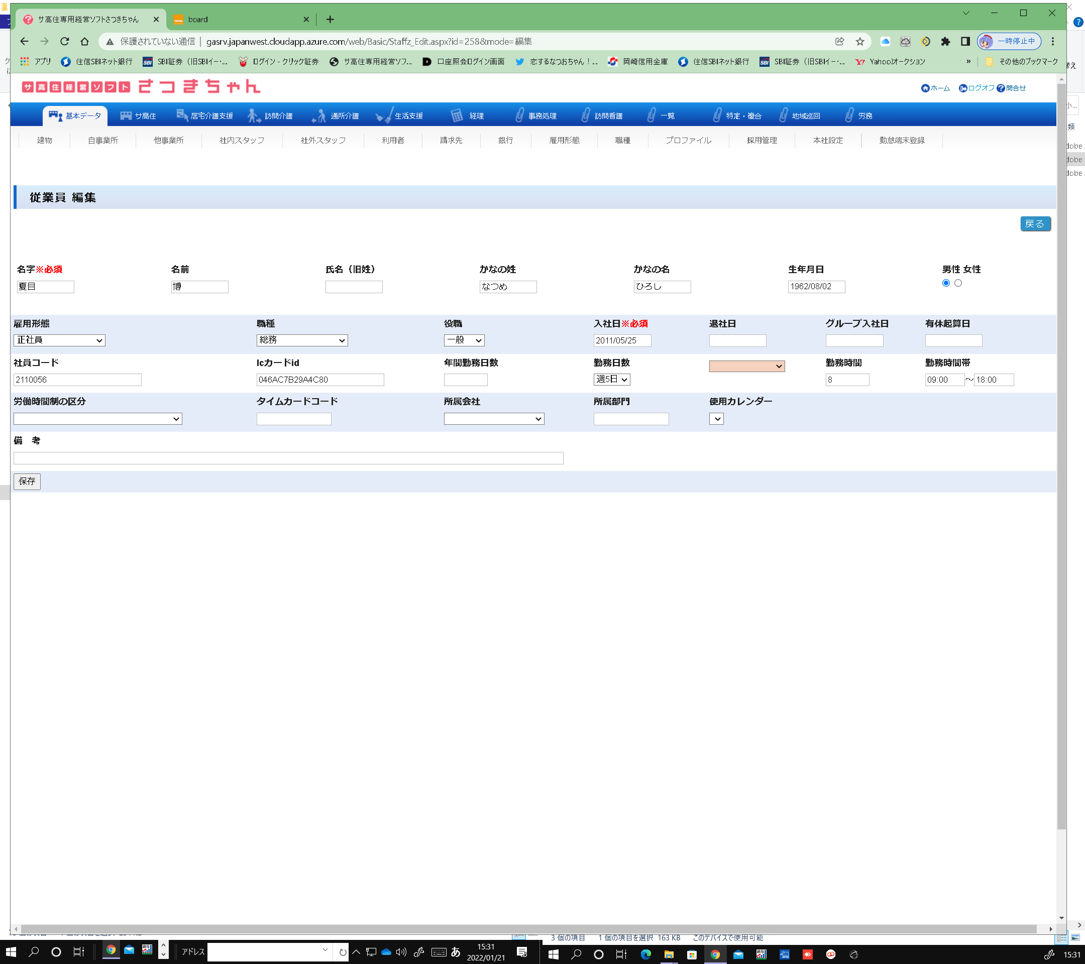Open the 社内スタッフ submenu item

pyautogui.click(x=242, y=140)
